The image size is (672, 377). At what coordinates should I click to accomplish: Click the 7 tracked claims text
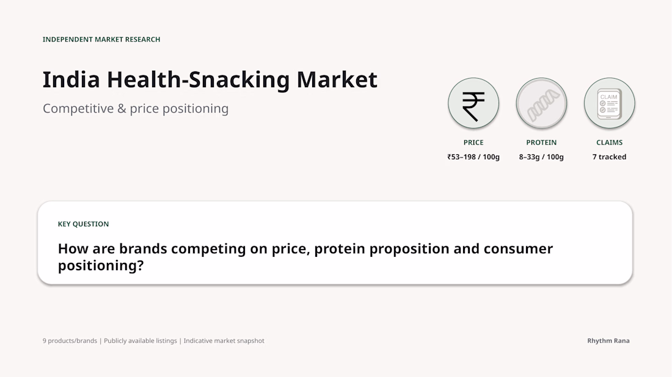pyautogui.click(x=609, y=157)
